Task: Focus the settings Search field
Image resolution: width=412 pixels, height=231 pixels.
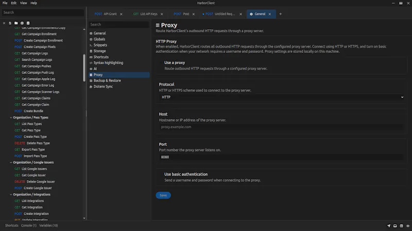Action: pos(119,24)
